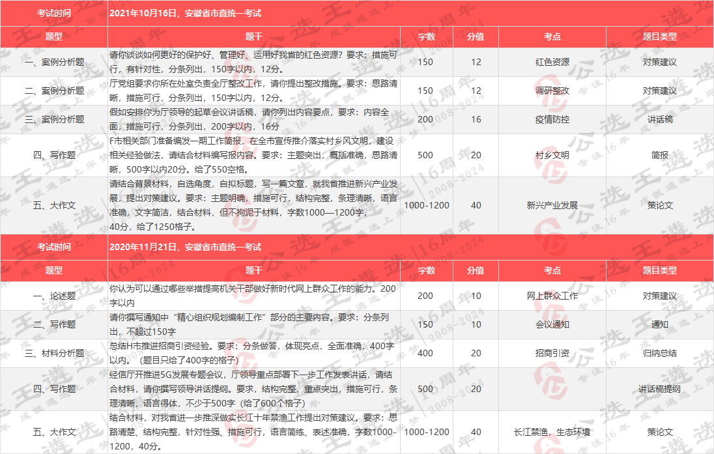Click the 村乡文明 topic cell
Screen dimensions: 714x454
[552, 155]
